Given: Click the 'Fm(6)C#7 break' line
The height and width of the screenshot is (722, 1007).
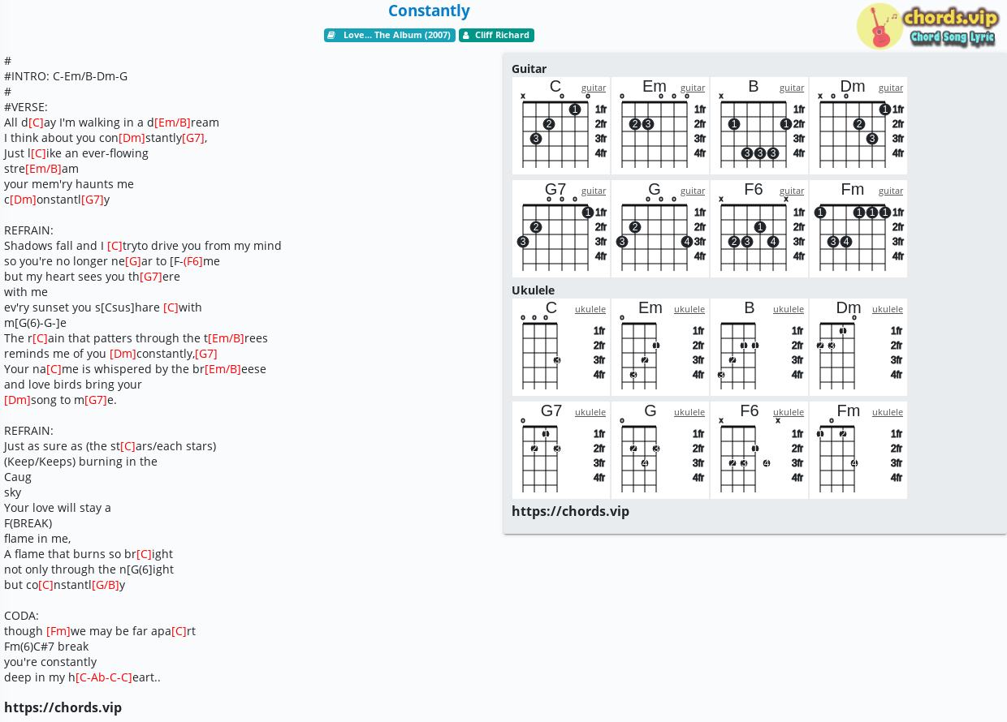Looking at the screenshot, I should pyautogui.click(x=46, y=647).
